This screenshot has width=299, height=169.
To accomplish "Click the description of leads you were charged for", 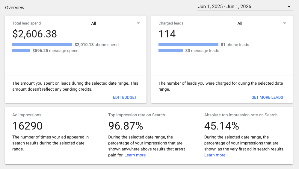I will point(221,86).
